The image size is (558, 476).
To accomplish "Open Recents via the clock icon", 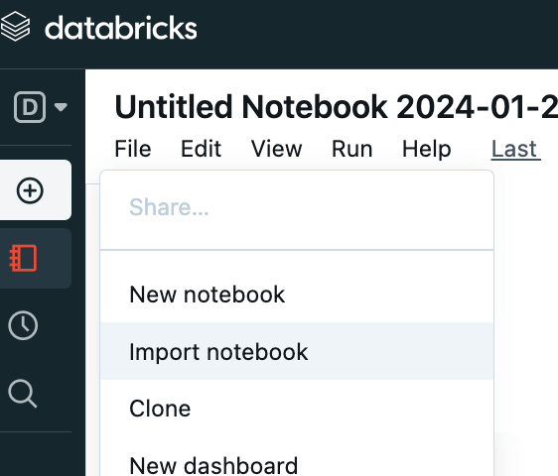I will [x=23, y=325].
